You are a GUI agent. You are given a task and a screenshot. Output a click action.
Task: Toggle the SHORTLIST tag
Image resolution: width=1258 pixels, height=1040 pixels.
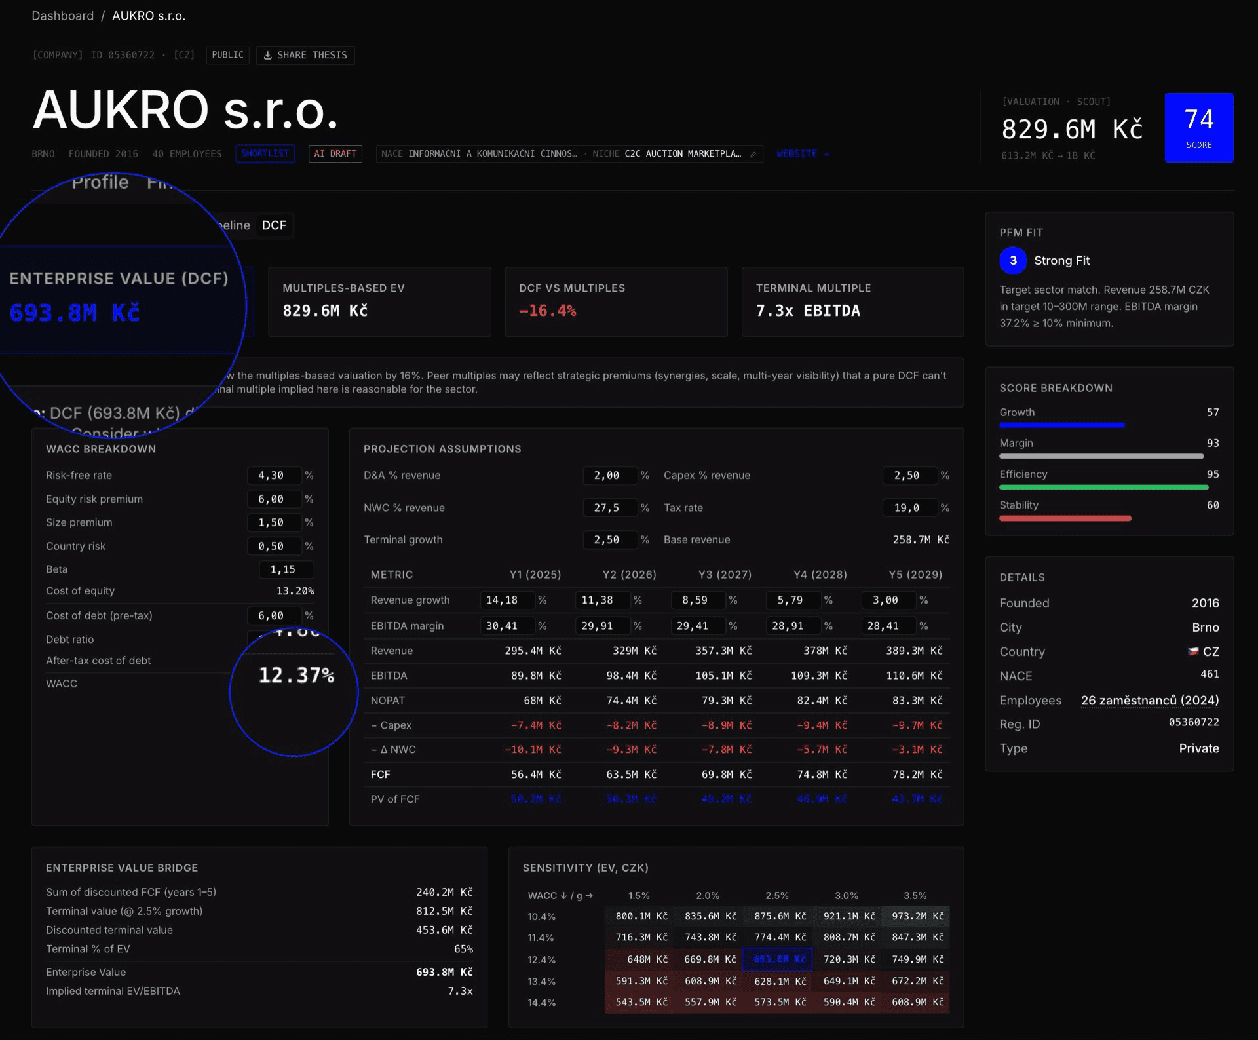[265, 154]
